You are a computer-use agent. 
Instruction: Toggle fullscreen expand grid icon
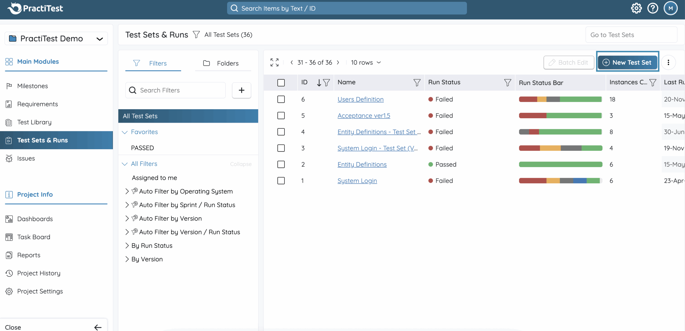point(274,62)
